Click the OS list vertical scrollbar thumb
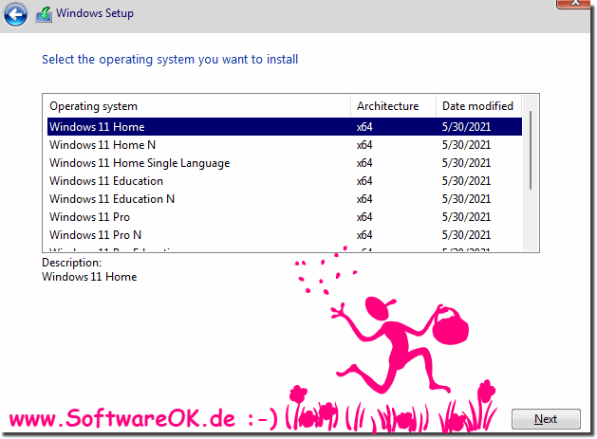The width and height of the screenshot is (597, 439). (531, 150)
